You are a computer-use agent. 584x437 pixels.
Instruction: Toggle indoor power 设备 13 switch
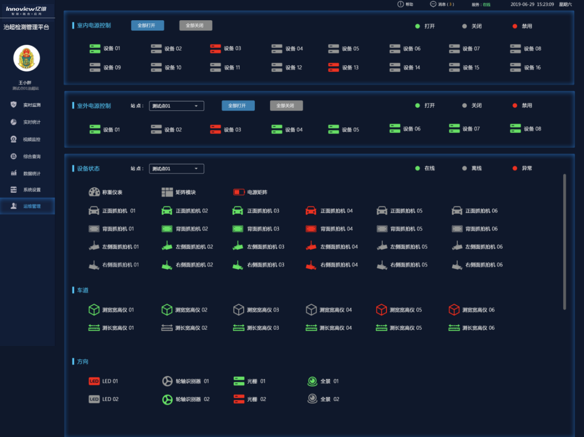click(x=333, y=67)
